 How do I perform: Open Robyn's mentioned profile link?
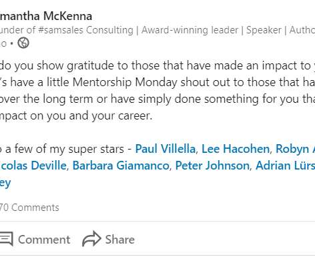295,149
